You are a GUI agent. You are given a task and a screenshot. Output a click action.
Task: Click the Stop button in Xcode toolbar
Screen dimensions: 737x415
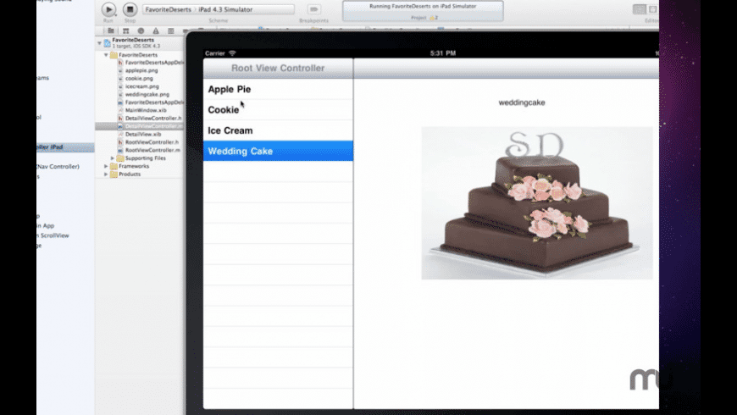tap(130, 9)
